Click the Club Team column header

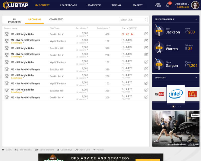pos(55,28)
